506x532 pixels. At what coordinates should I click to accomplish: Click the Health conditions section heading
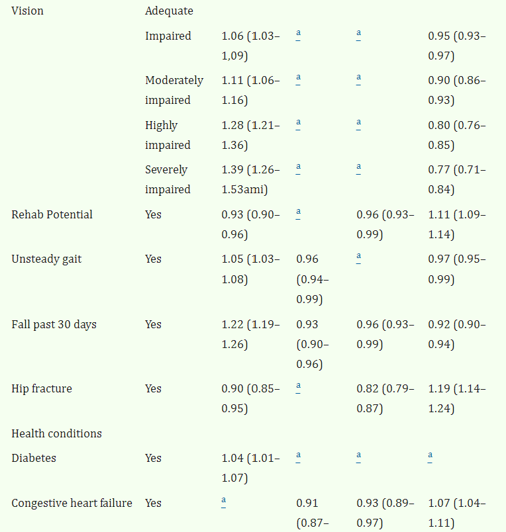[57, 433]
